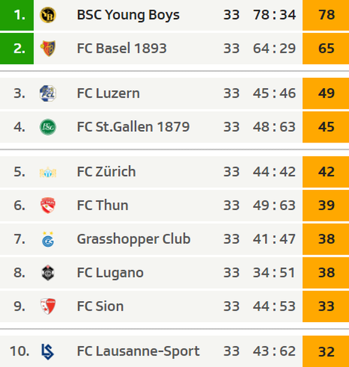Select the 64 : 29 goal record
349x367 pixels.
coord(274,48)
